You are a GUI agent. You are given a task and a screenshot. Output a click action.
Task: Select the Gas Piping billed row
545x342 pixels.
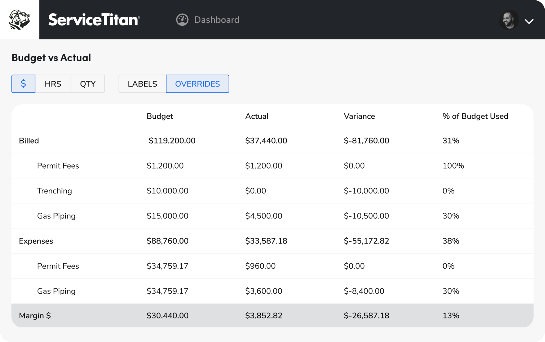click(56, 216)
